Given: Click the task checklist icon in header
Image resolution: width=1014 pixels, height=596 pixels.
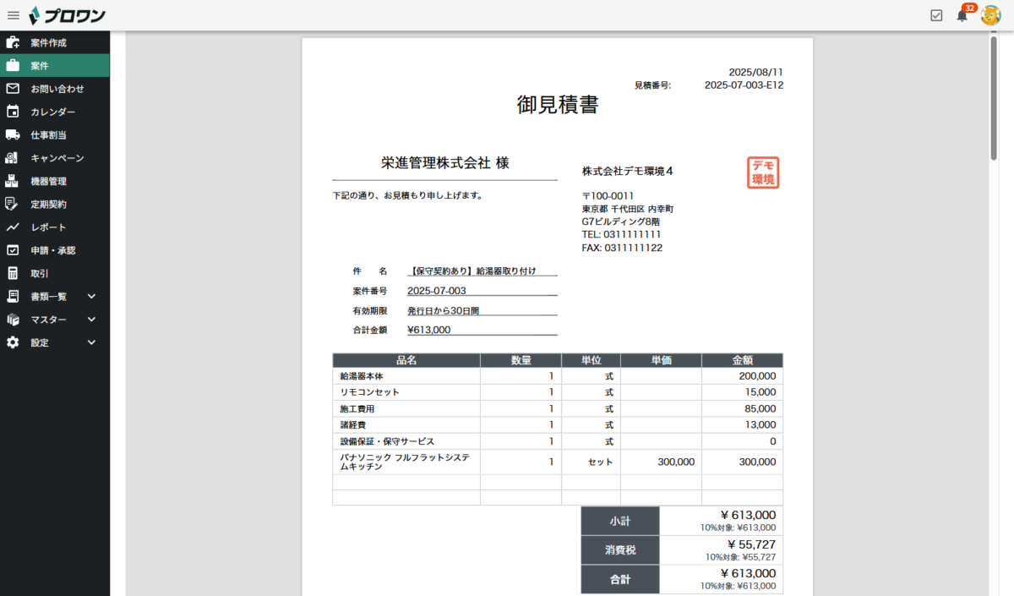Looking at the screenshot, I should (936, 15).
